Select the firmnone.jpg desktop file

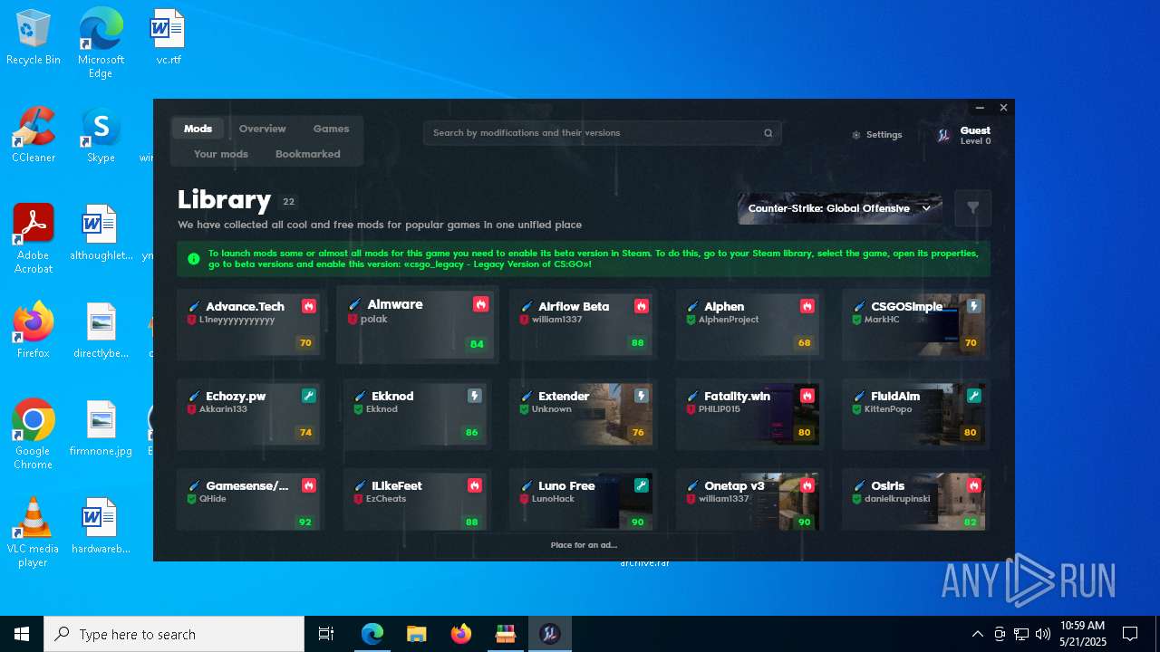[101, 428]
